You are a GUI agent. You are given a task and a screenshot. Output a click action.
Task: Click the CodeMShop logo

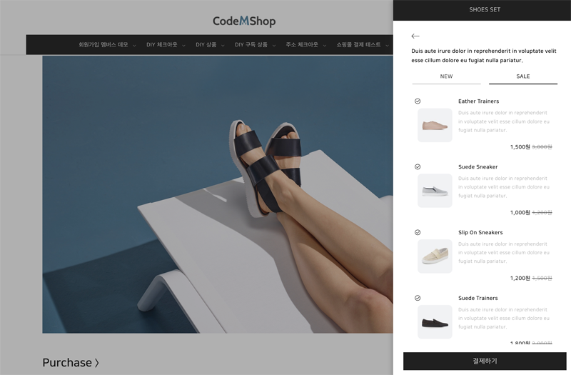point(244,21)
